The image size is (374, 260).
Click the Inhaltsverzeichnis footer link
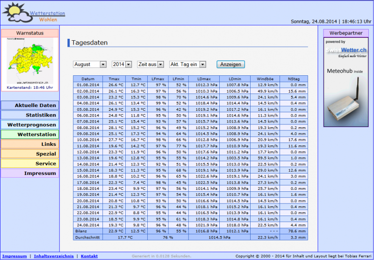[x=54, y=256]
